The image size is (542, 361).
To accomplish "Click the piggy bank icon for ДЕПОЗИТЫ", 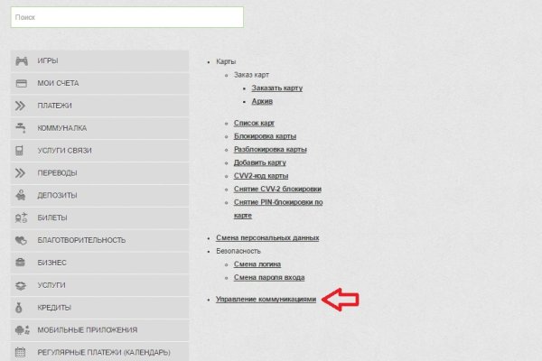I will [20, 196].
